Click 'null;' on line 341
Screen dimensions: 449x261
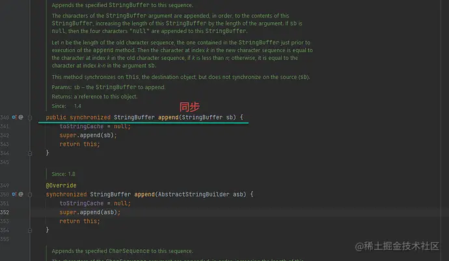click(122, 126)
